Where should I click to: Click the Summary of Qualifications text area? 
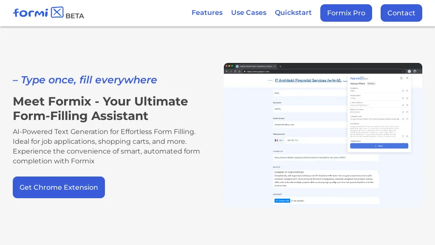click(x=325, y=179)
